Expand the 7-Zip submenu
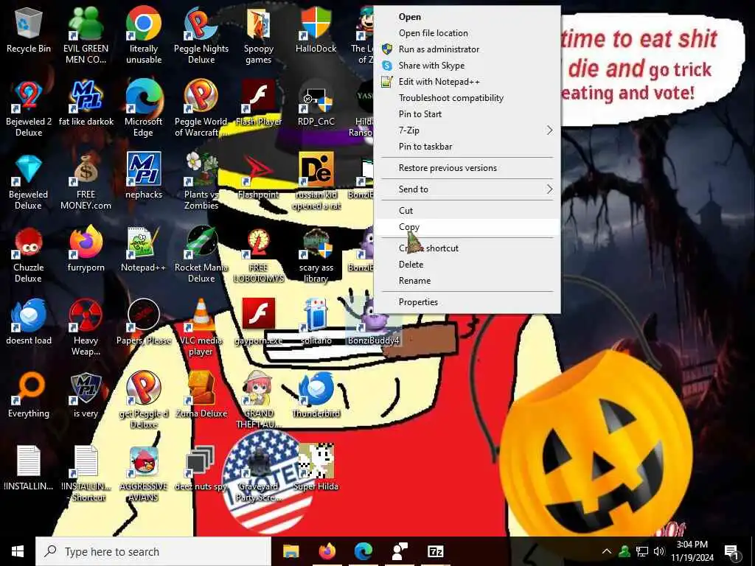 pyautogui.click(x=467, y=130)
